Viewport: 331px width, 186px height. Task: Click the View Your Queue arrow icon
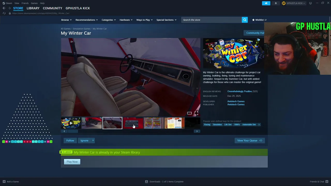click(x=261, y=141)
